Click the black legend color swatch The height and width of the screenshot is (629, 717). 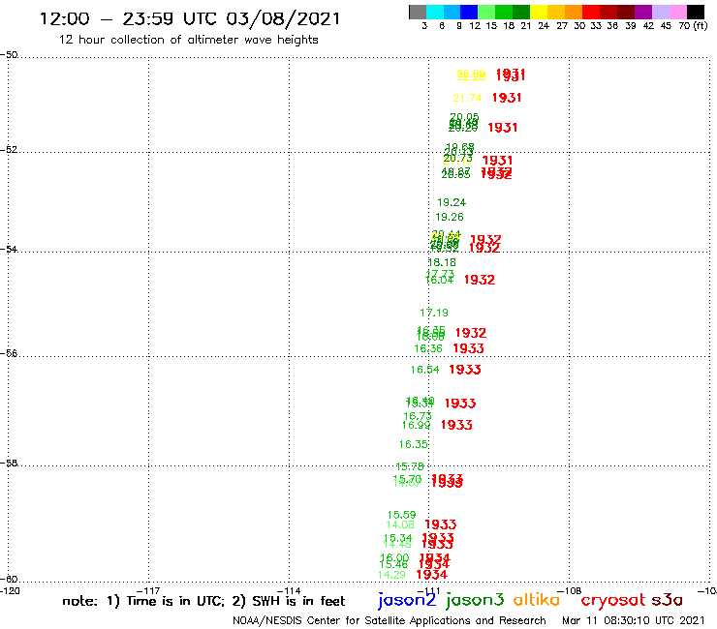695,12
